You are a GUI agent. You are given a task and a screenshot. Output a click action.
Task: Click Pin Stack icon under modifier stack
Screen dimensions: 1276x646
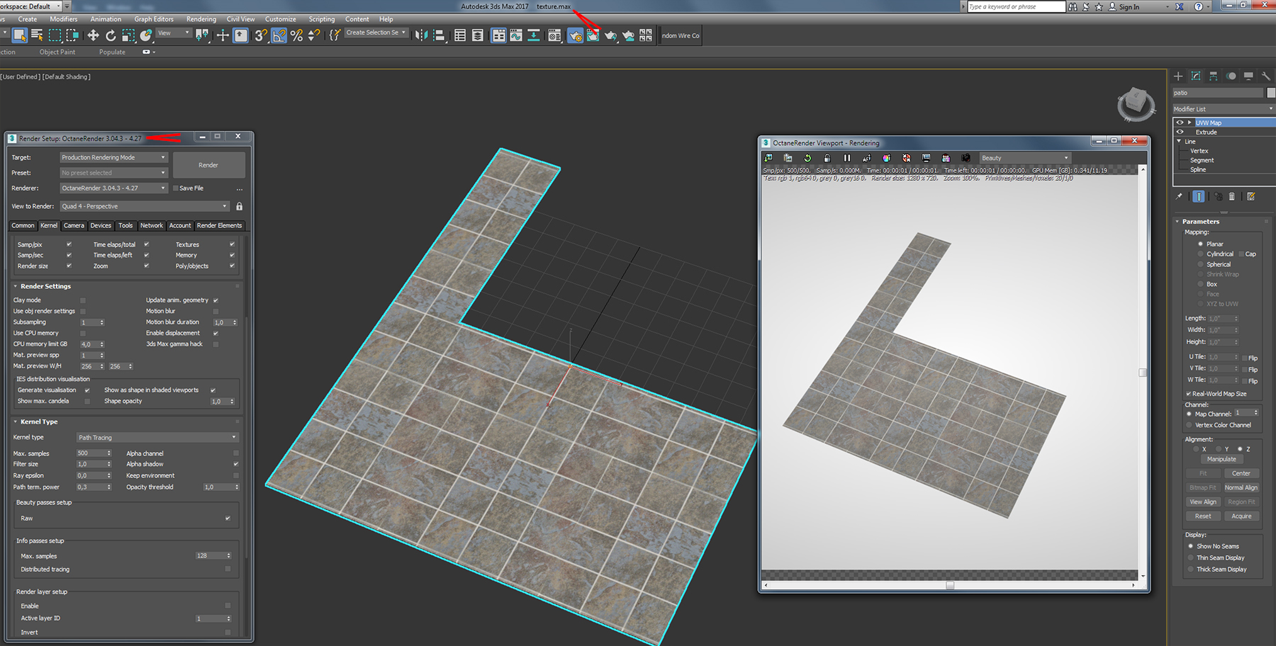point(1180,196)
